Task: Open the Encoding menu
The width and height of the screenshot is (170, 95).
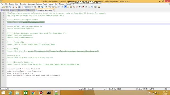Action: click(23, 4)
